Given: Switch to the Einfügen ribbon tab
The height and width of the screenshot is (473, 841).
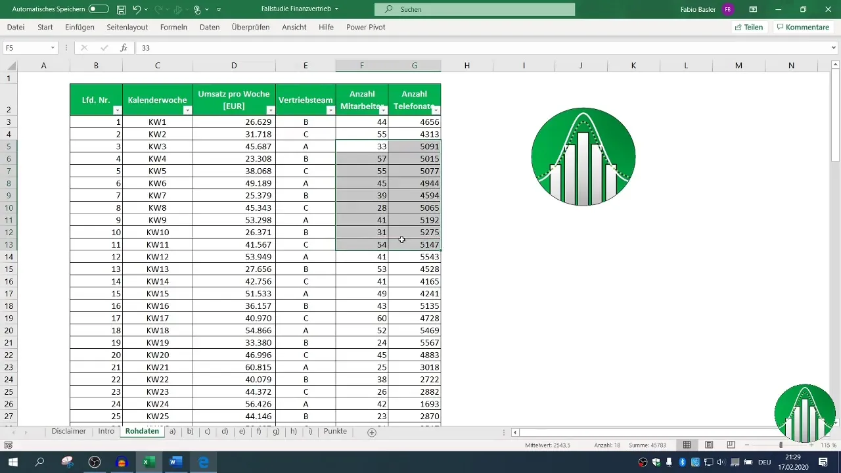Looking at the screenshot, I should pos(80,27).
